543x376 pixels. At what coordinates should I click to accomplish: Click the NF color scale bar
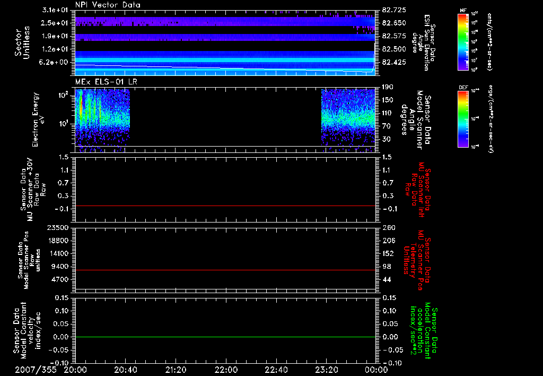point(462,42)
